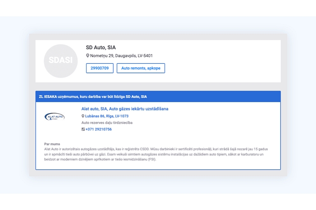
Task: Click the phone icon beside +371 29210756
Action: (83, 129)
